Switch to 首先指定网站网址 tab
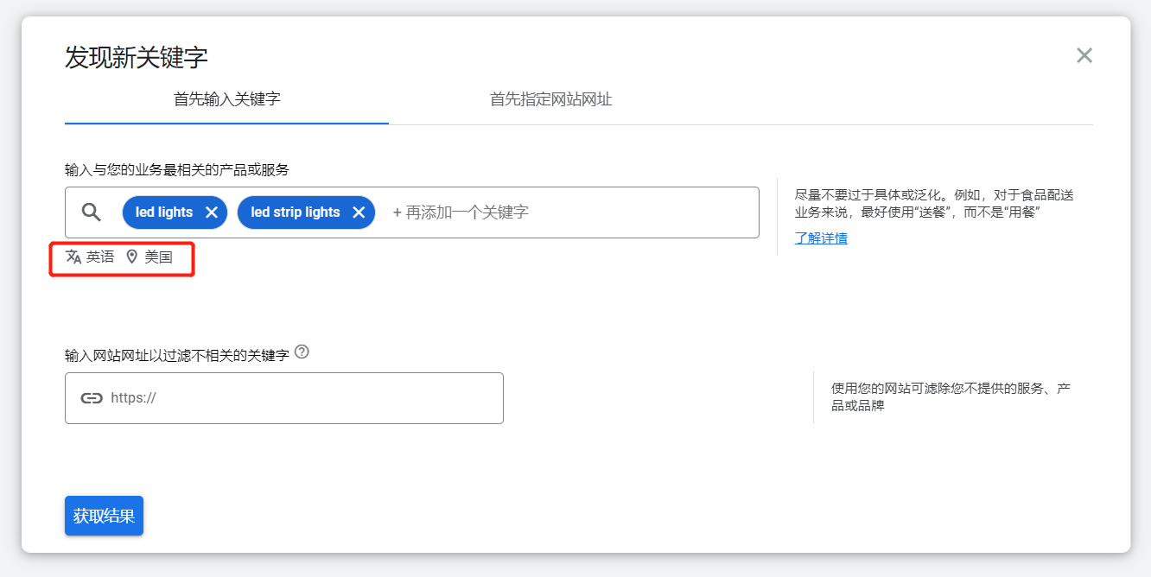The width and height of the screenshot is (1151, 577). pyautogui.click(x=550, y=99)
